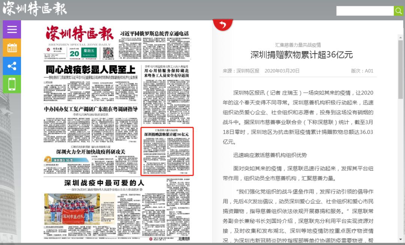
Task: Open the purple hamburger menu
Action: (x=12, y=30)
